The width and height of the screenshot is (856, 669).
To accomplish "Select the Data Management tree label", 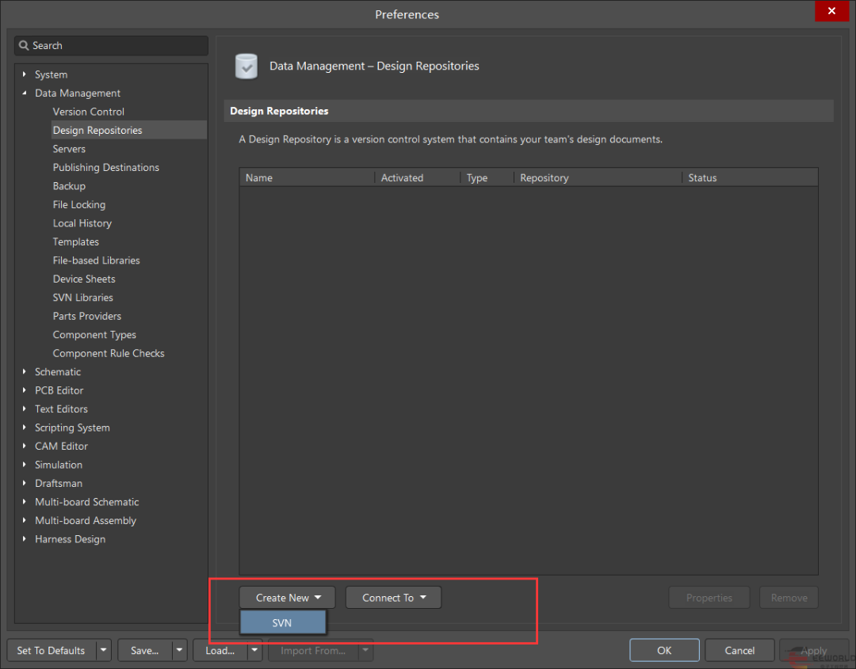I will (78, 93).
